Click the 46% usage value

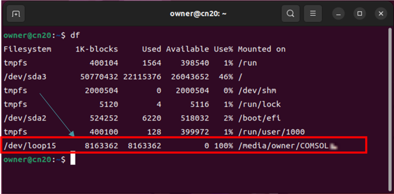pyautogui.click(x=226, y=77)
